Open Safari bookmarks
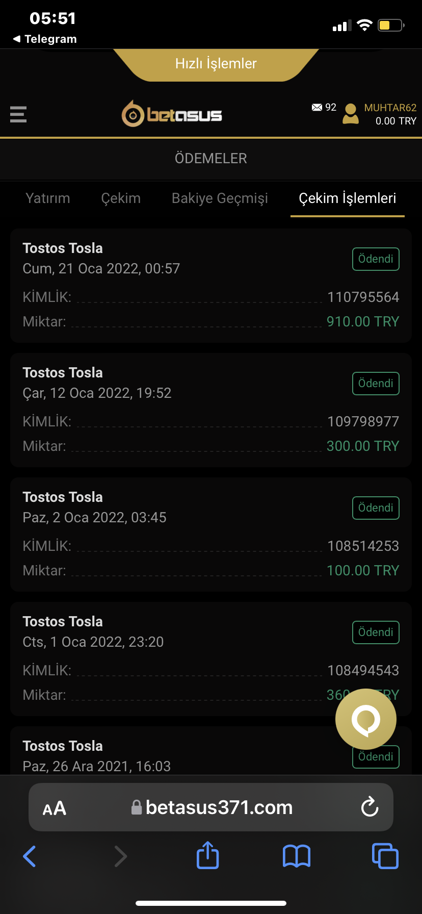Image resolution: width=422 pixels, height=914 pixels. (296, 856)
